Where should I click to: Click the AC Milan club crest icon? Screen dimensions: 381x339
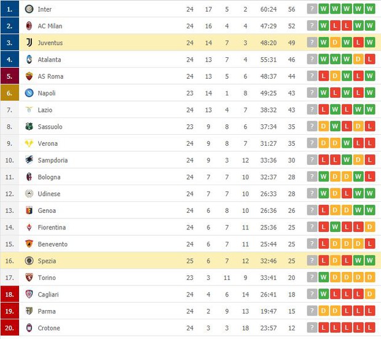coord(29,26)
